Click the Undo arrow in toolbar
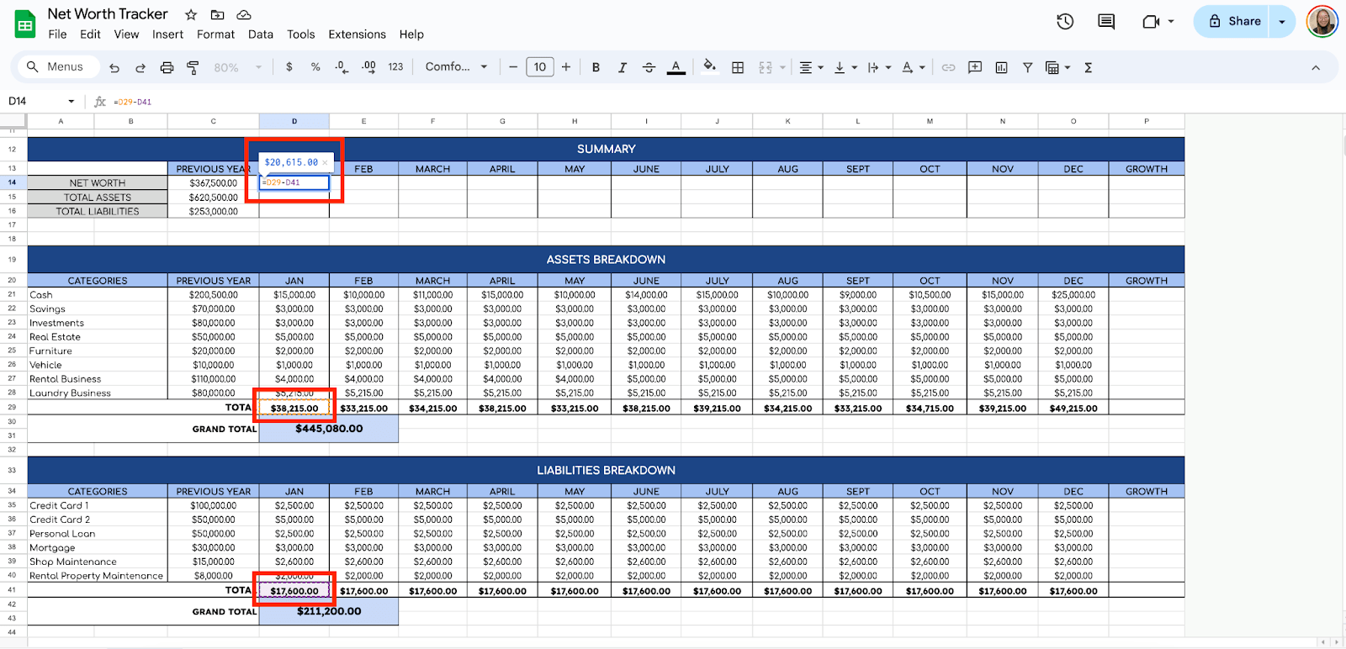 pos(114,67)
